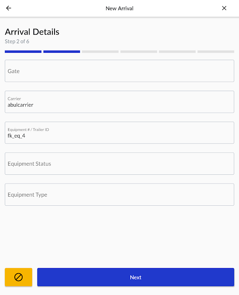Expand the Equipment Type selector
Screen dimensions: 239x295
(119, 195)
